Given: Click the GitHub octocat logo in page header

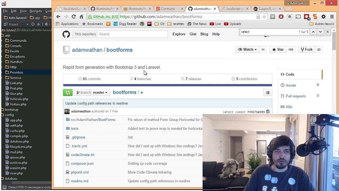Looking at the screenshot, I should [66, 34].
